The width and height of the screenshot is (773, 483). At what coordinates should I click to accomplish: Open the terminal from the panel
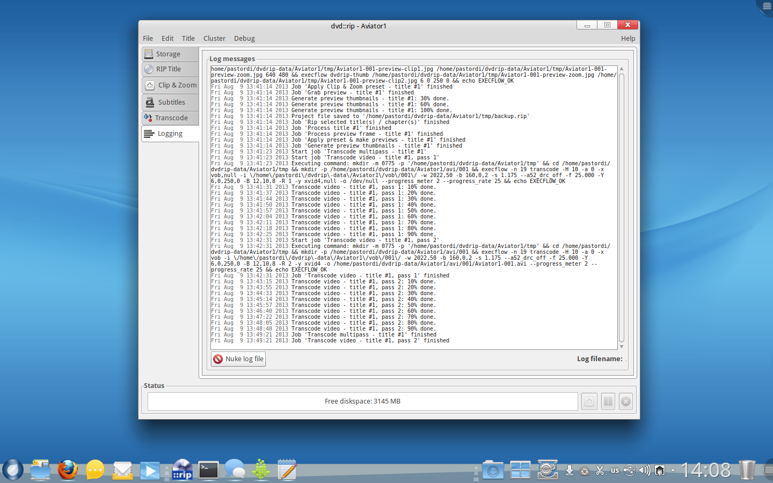[x=208, y=470]
